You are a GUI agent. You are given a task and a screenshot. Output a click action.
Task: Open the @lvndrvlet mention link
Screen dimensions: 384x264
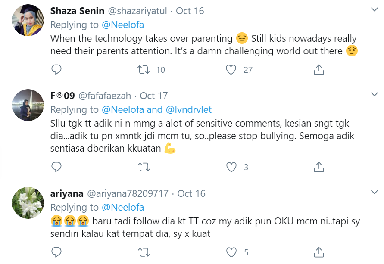coord(188,109)
